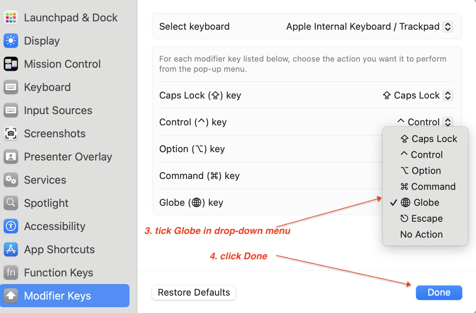Open Launchpad & Dock settings icon
Viewport: 476px width, 313px height.
coord(11,17)
